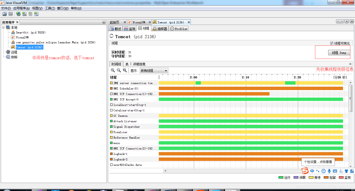Click the 线程 Dump button
Image resolution: width=355 pixels, height=191 pixels.
click(339, 53)
